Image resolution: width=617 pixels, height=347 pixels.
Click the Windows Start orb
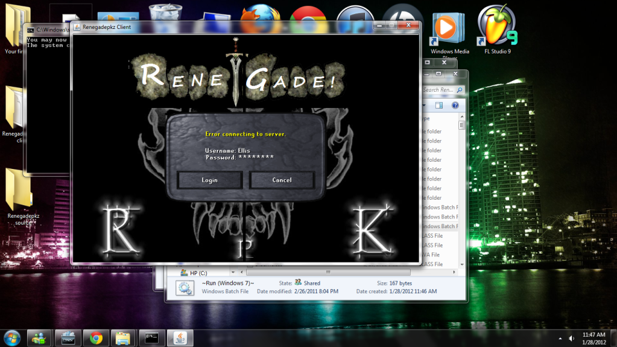(12, 337)
